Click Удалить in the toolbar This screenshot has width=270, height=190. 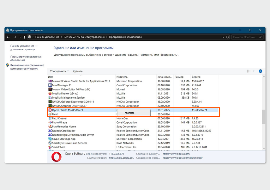pos(78,71)
